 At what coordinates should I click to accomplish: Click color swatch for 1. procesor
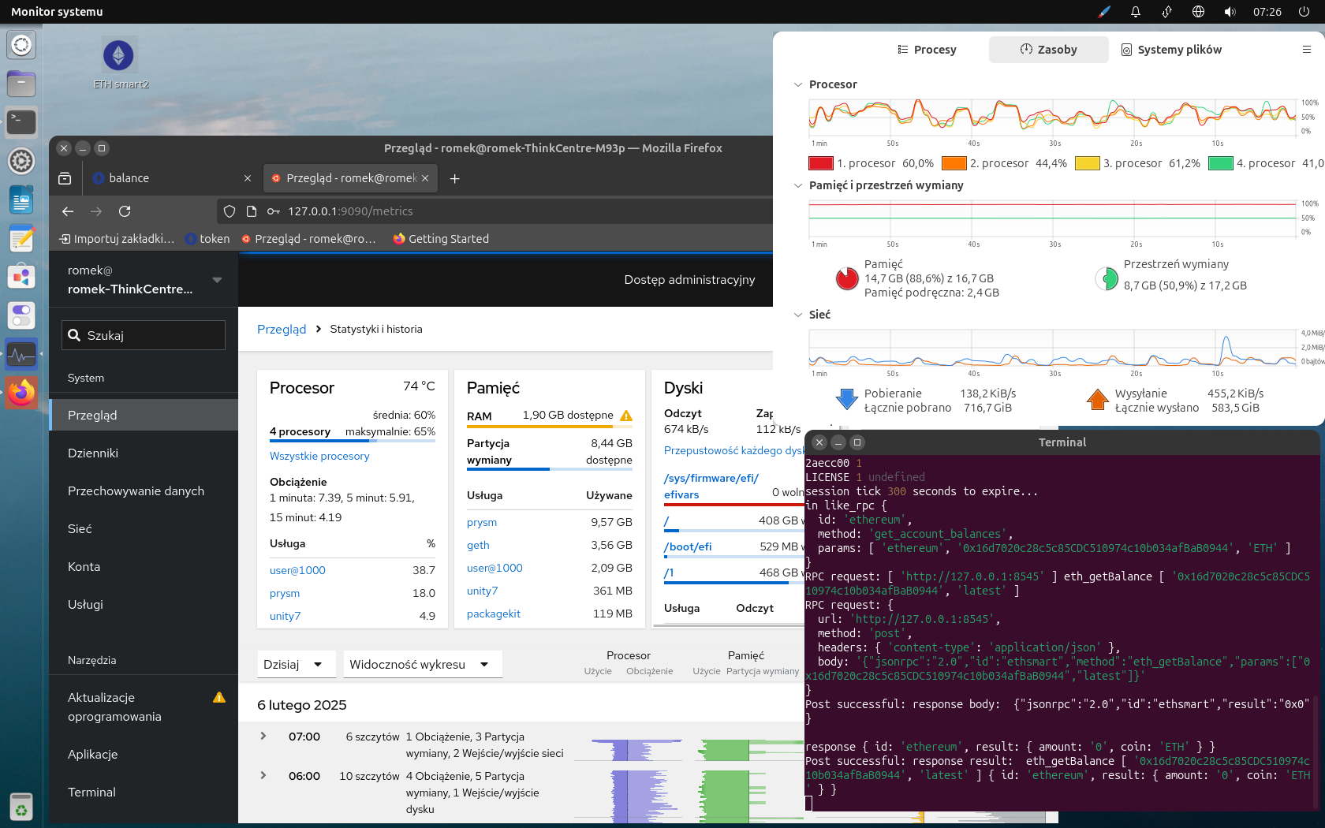pyautogui.click(x=821, y=163)
